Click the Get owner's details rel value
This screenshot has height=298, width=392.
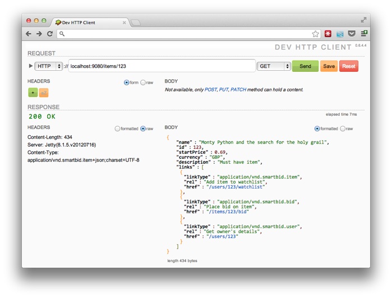click(232, 231)
